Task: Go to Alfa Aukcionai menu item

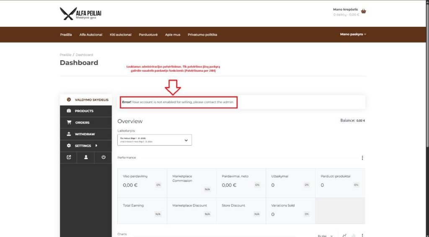Action: 91,35
